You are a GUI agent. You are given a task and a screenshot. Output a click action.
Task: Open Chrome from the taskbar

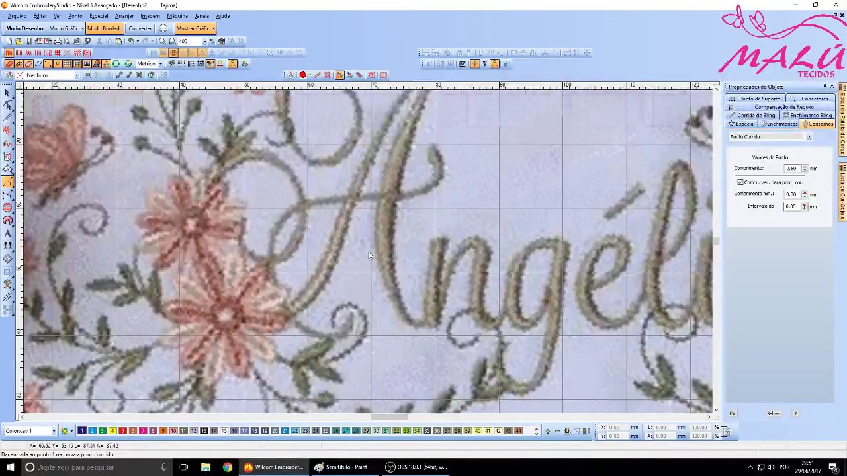point(227,467)
